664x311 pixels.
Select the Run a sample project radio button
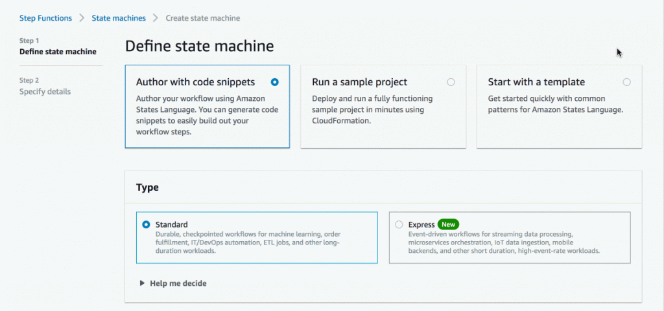coord(451,82)
